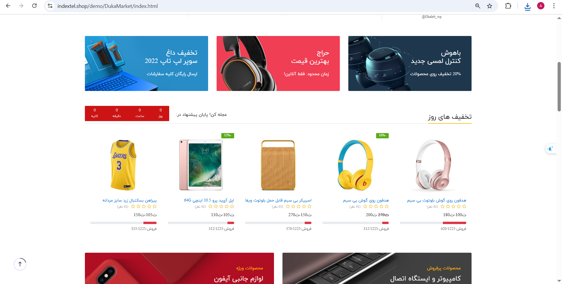Open the downloads arrow icon

[x=527, y=6]
